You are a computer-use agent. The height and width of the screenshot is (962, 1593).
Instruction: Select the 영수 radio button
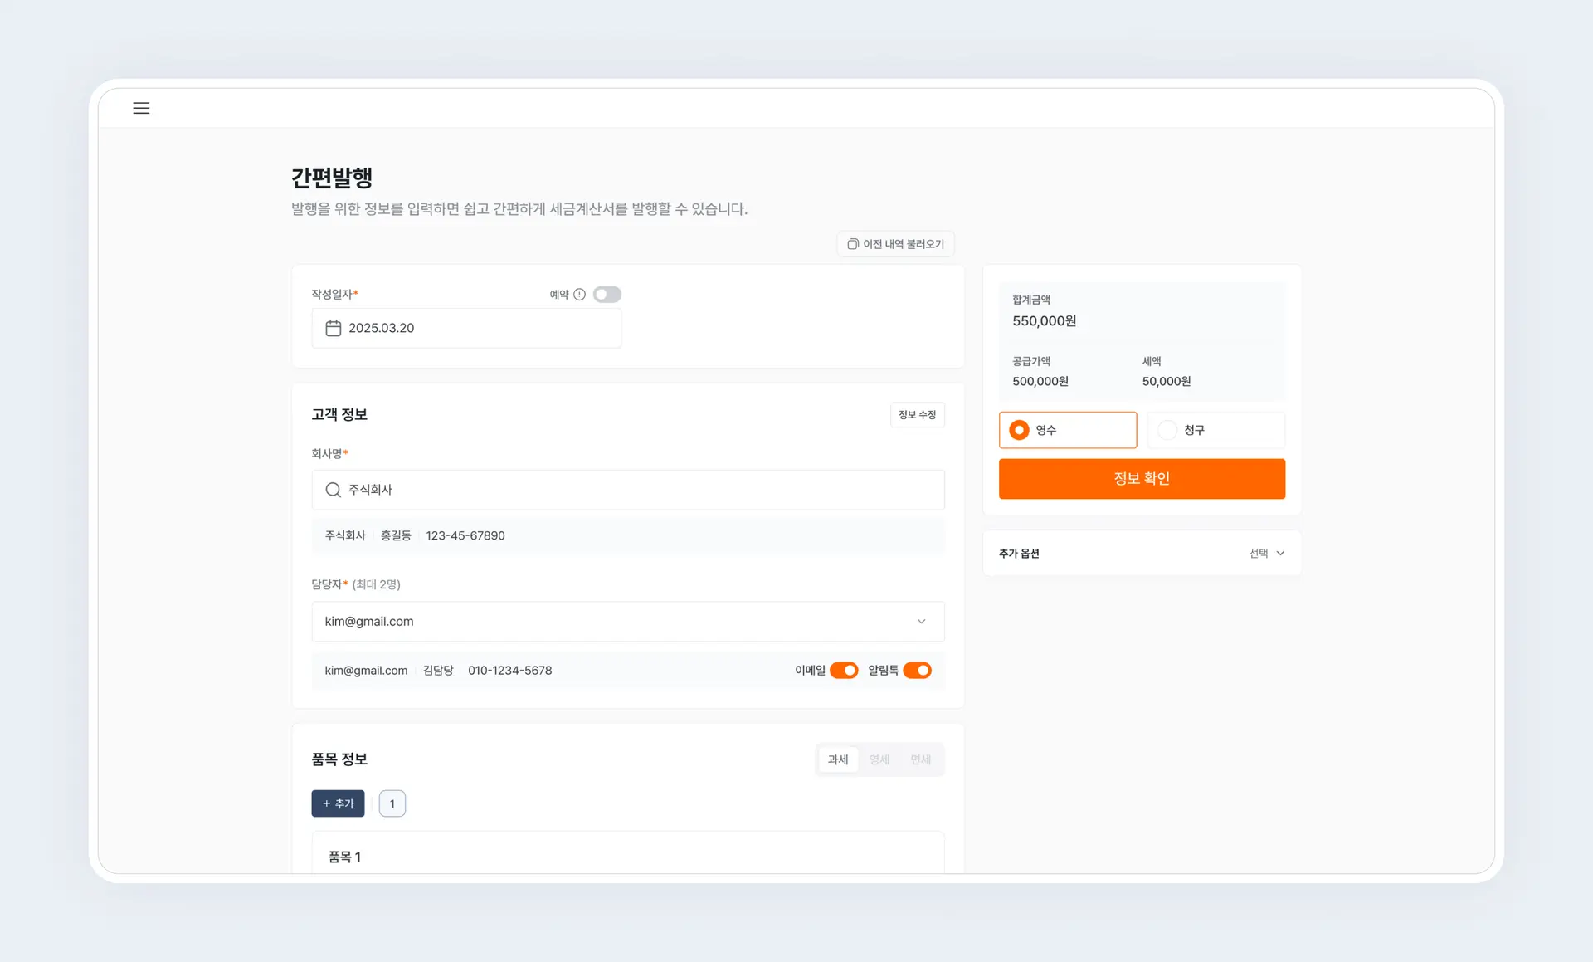coord(1019,430)
